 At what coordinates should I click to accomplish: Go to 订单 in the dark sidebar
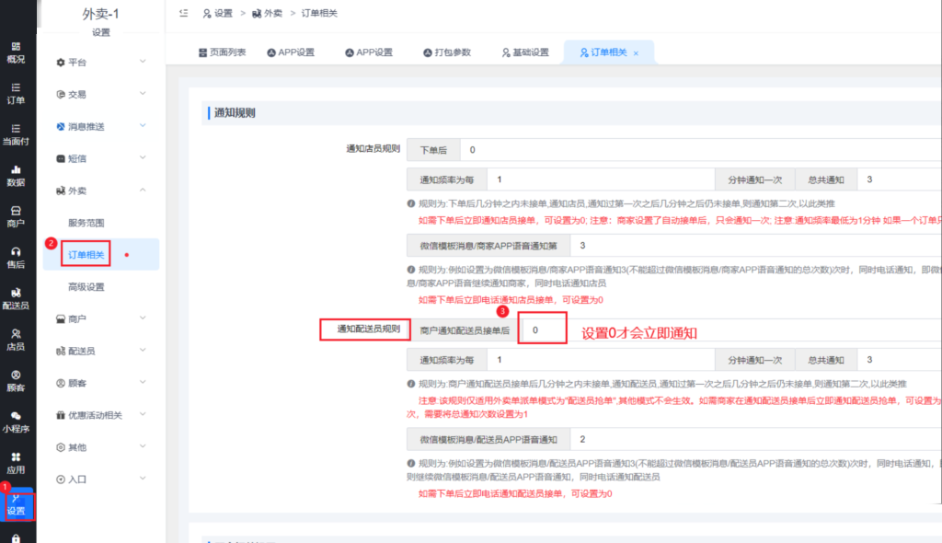16,92
